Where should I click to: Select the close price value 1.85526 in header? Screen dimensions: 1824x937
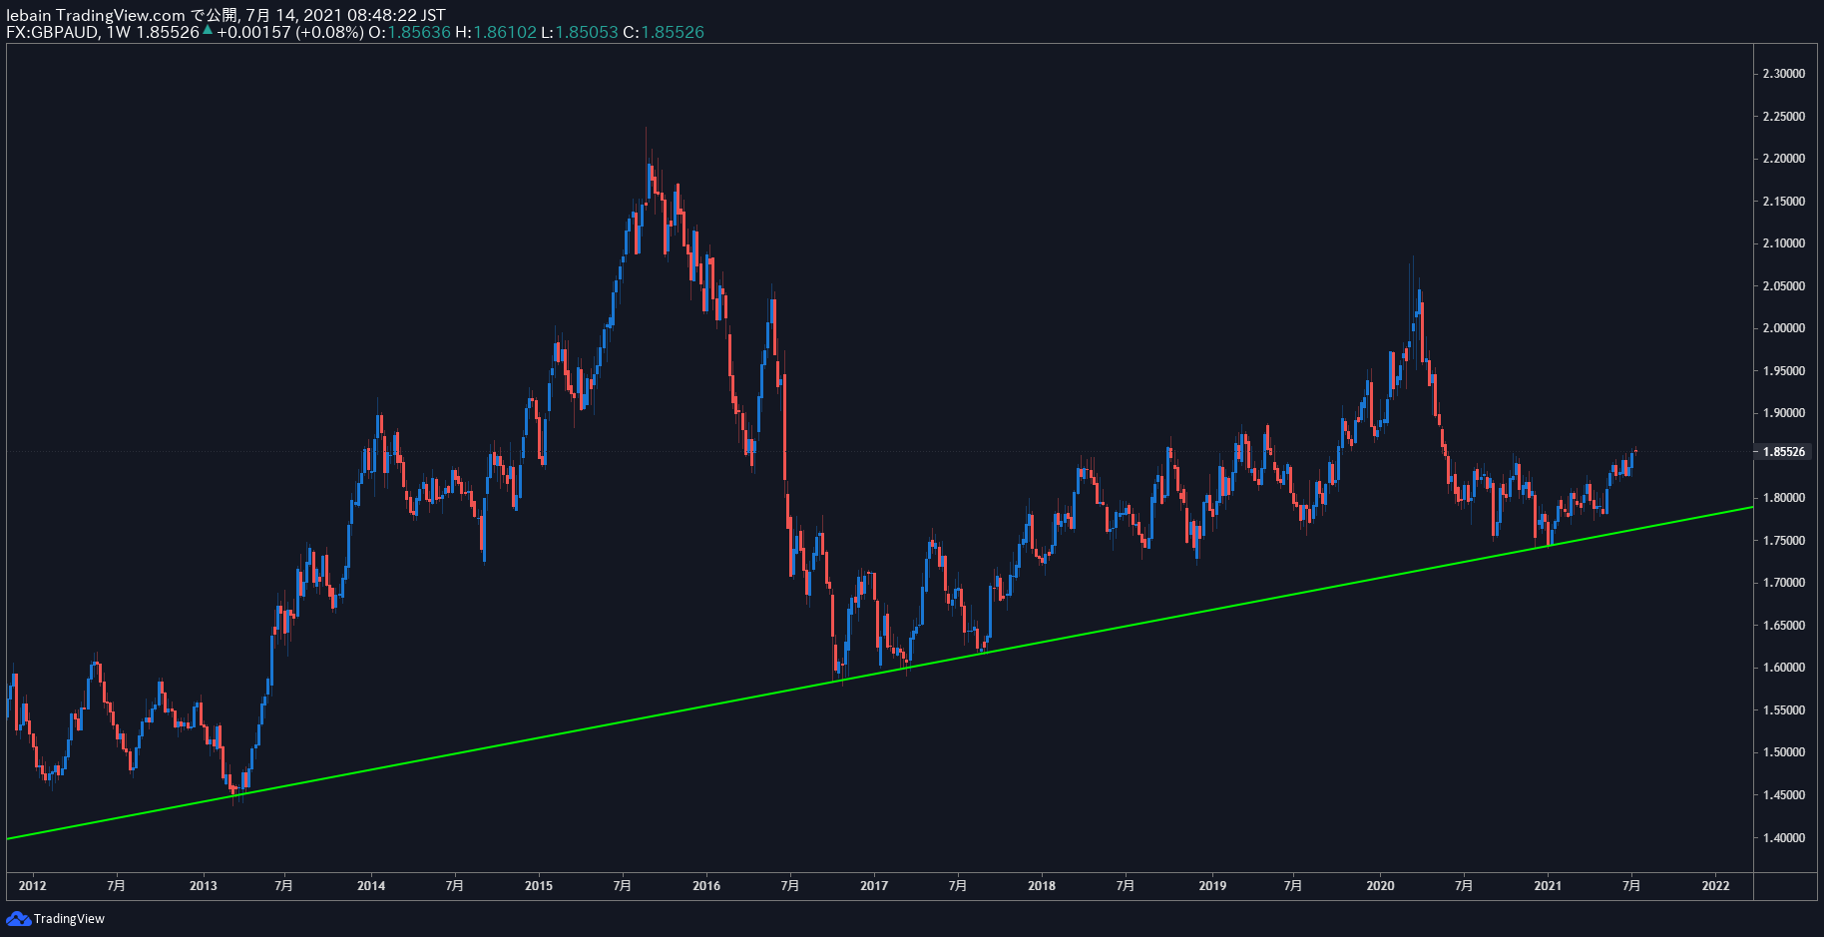tap(673, 32)
